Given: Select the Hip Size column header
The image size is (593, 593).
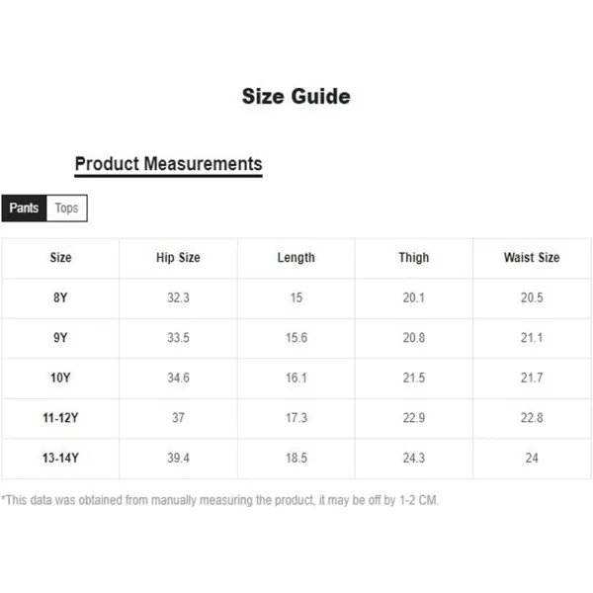Looking at the screenshot, I should (x=178, y=258).
